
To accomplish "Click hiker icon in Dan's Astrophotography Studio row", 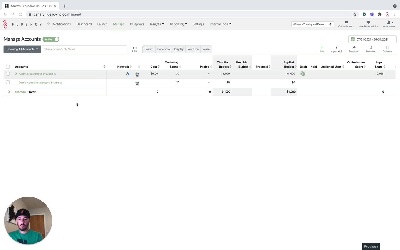I will (137, 83).
